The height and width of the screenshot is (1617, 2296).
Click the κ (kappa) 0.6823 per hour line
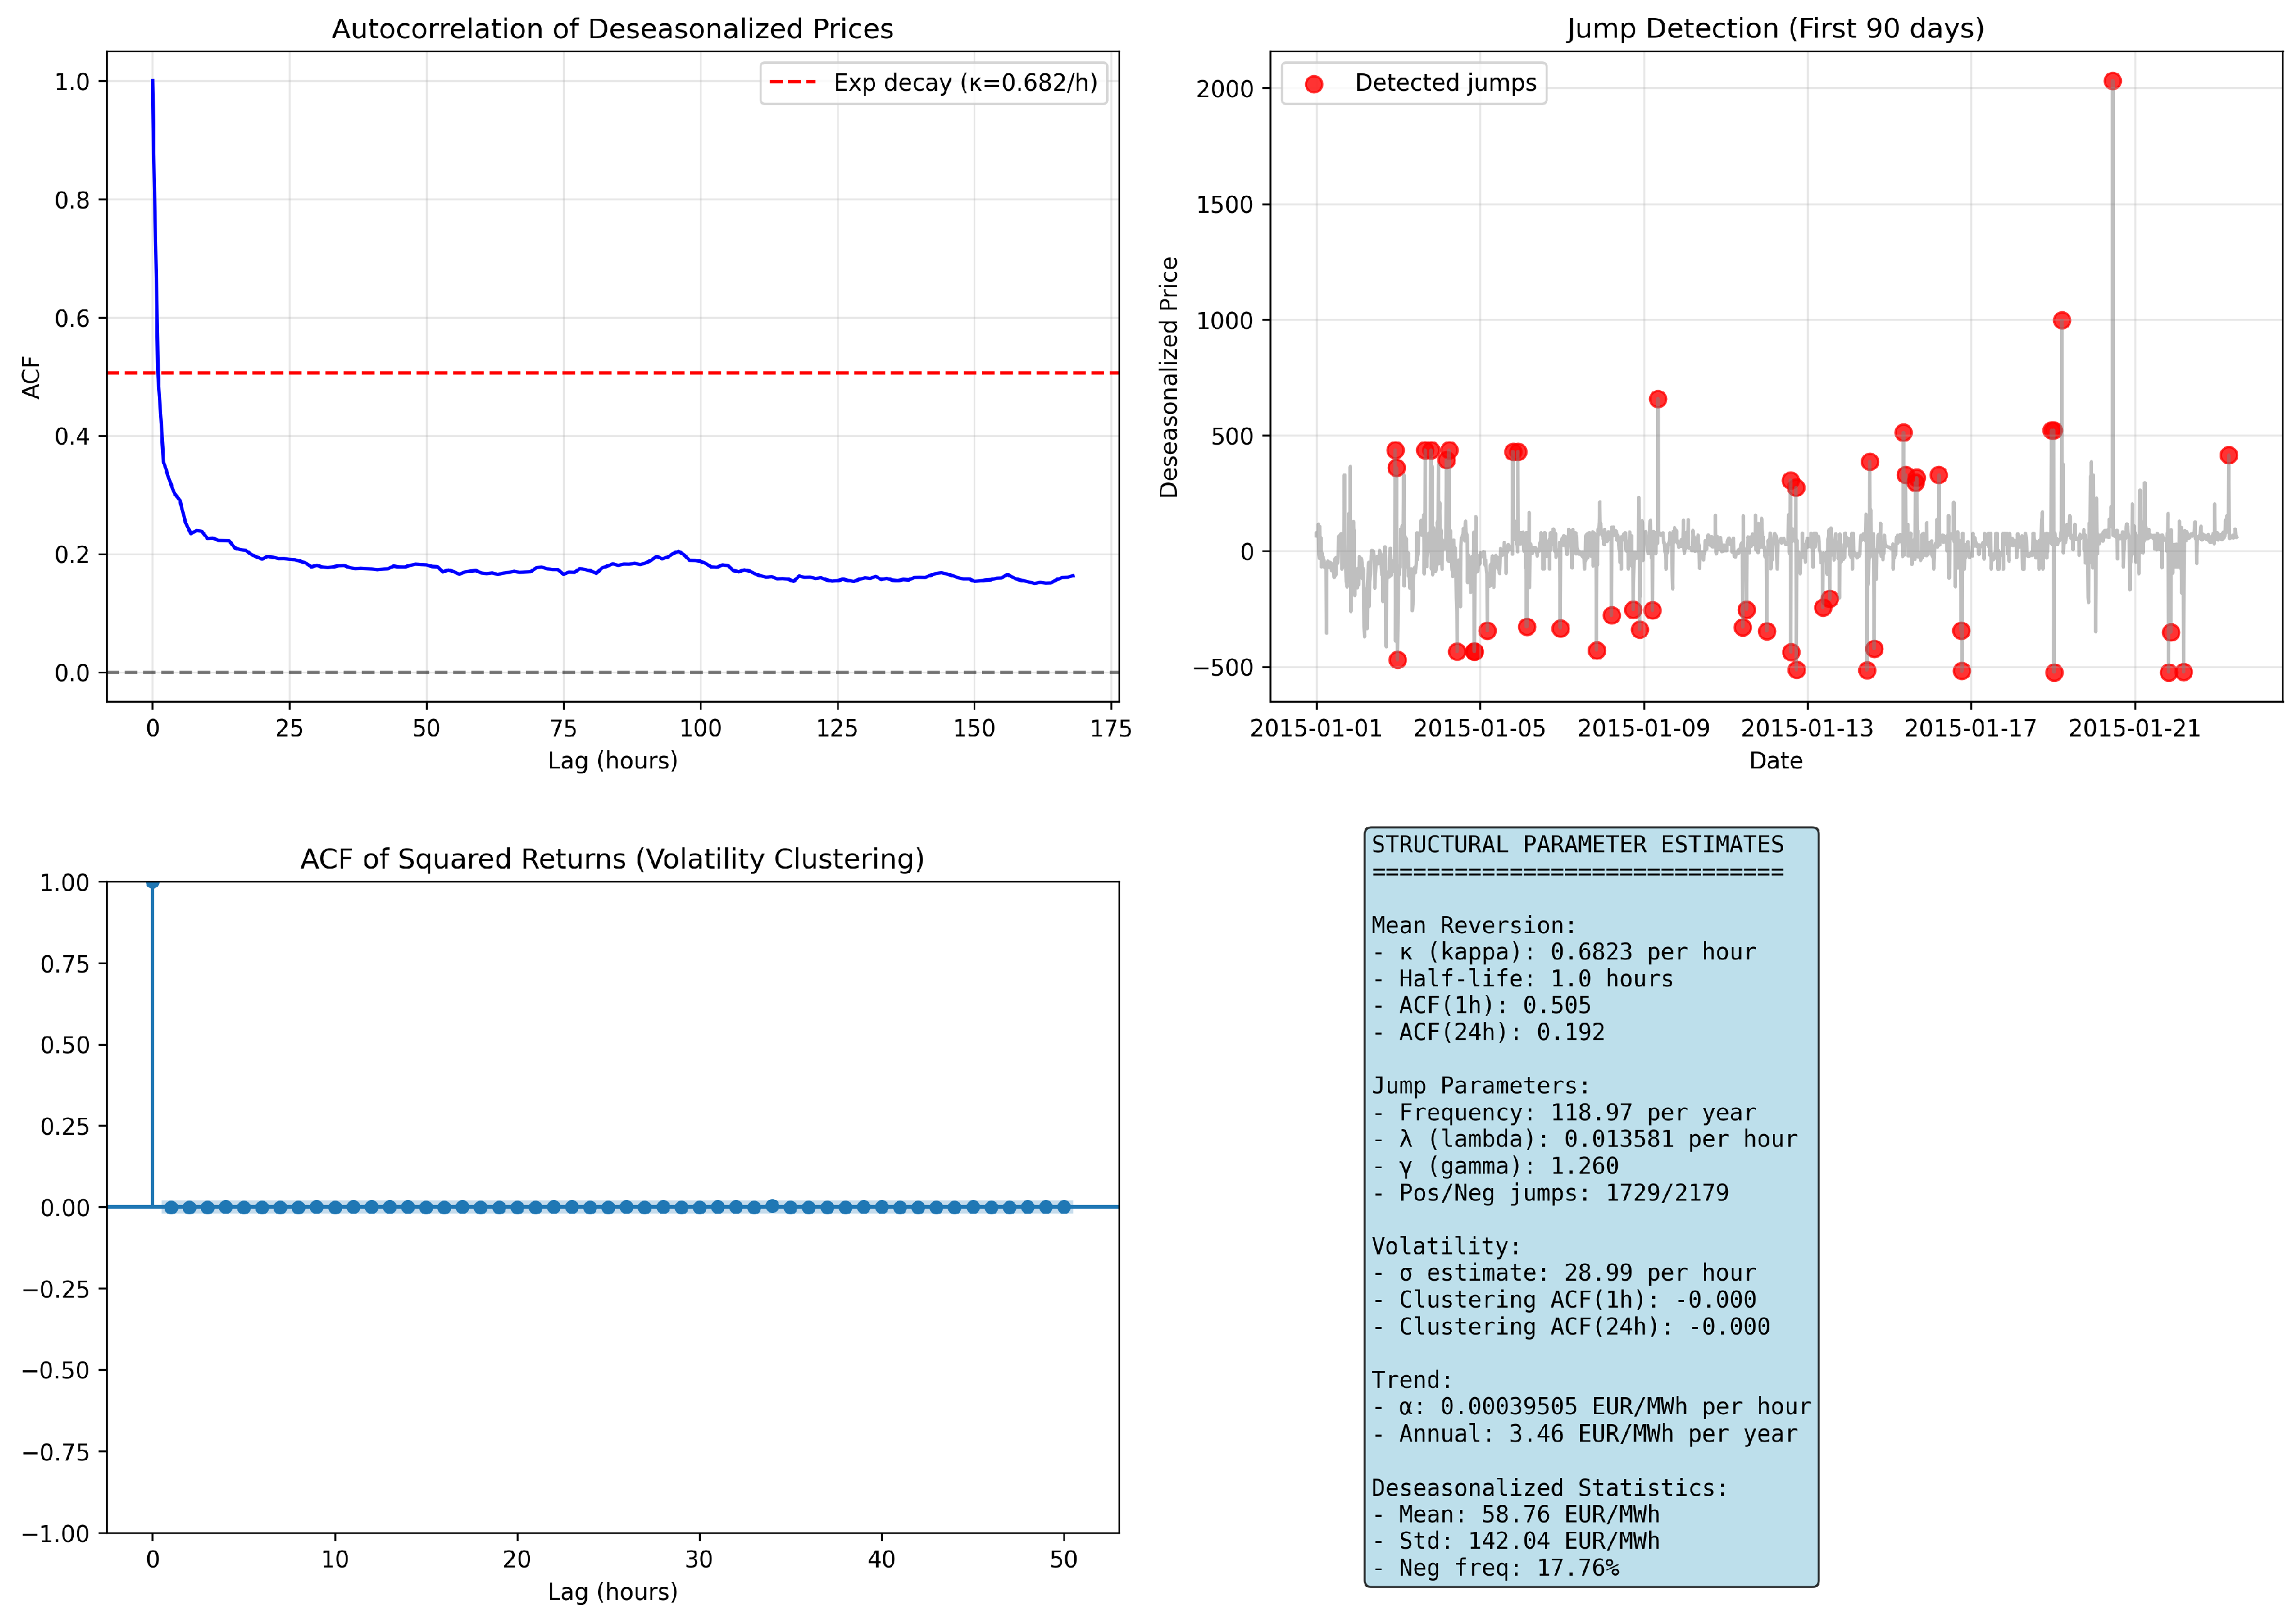[1564, 952]
